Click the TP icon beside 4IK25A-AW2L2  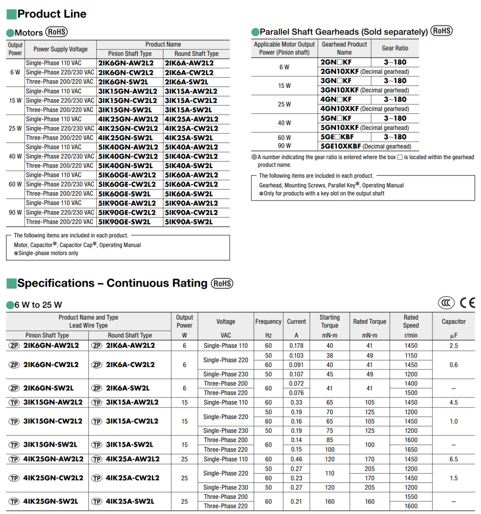click(x=97, y=459)
